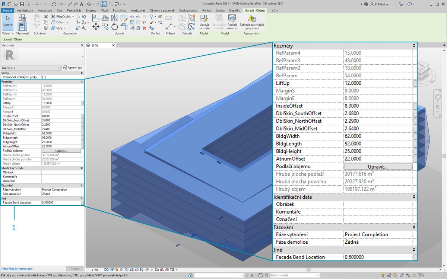Click the Upravit... button for Podlaží objemu
This screenshot has height=279, width=447.
tap(61, 151)
